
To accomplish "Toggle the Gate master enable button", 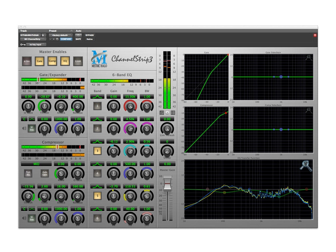I will pos(40,61).
